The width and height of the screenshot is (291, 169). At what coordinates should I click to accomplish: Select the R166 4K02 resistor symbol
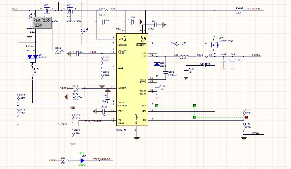[x=82, y=32]
